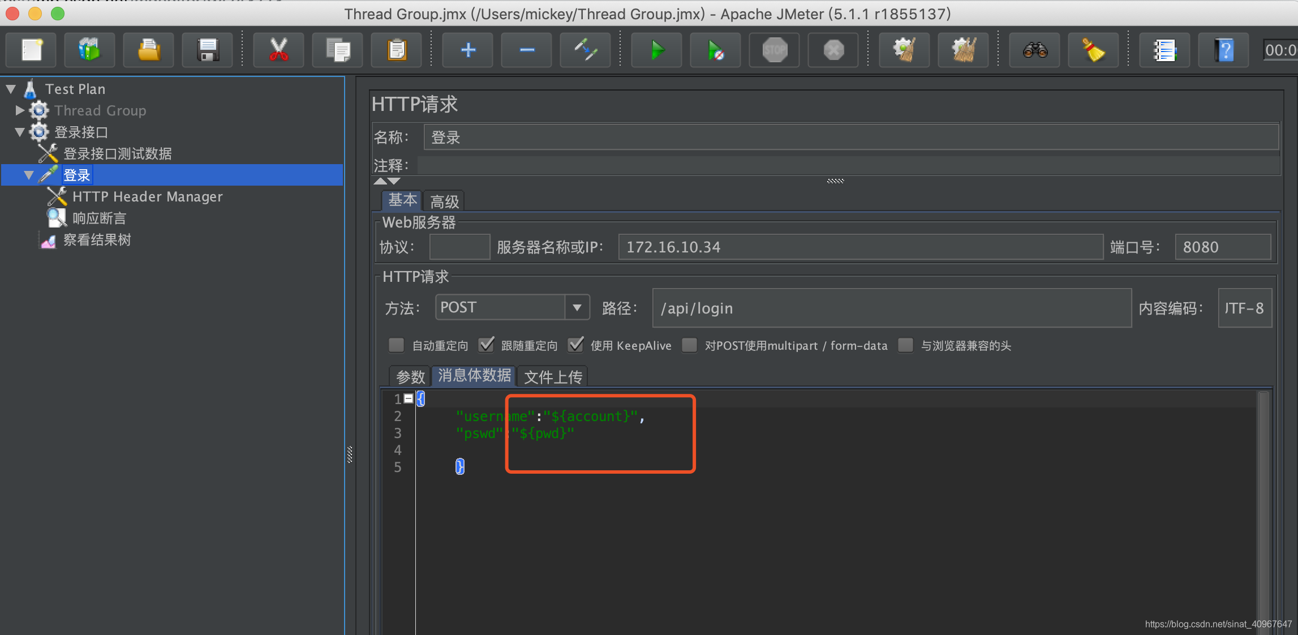Stop the running test with STOP icon
1298x635 pixels.
(774, 50)
